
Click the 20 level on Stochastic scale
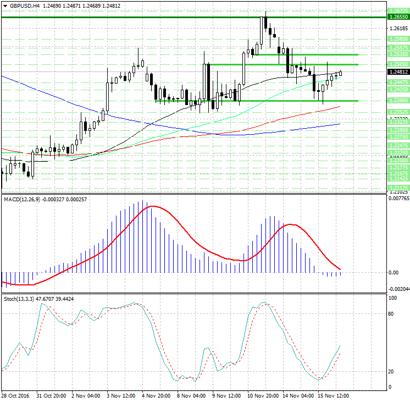point(392,372)
